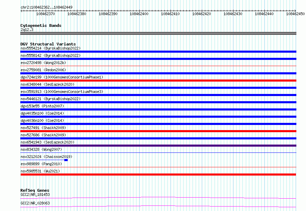Viewport: 306px width, 211px height.
Task: Click the DGV Structural Variants track title
Action: tap(48, 44)
